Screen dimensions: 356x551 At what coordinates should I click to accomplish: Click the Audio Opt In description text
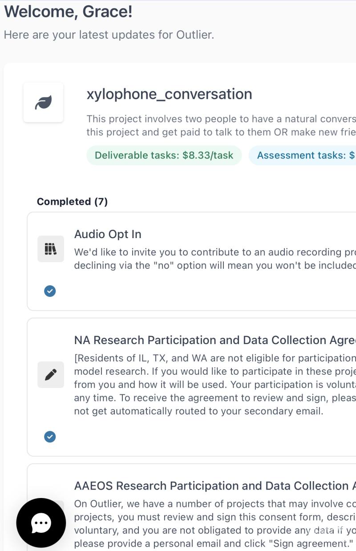pyautogui.click(x=214, y=259)
